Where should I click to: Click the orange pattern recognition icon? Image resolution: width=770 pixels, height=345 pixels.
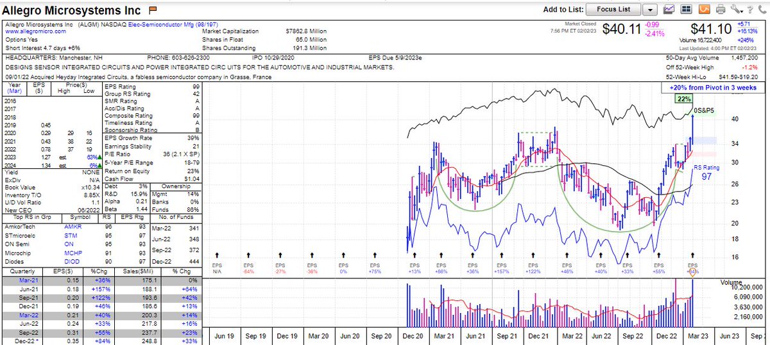tap(703, 10)
